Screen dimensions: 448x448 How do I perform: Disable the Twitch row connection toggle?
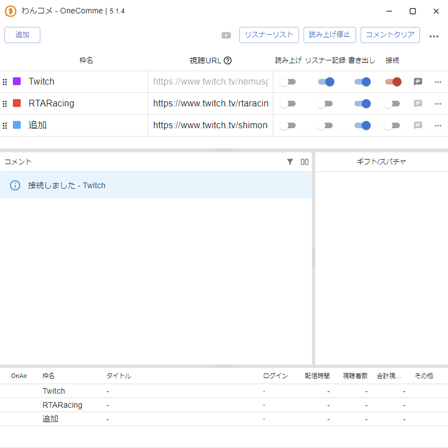[393, 82]
